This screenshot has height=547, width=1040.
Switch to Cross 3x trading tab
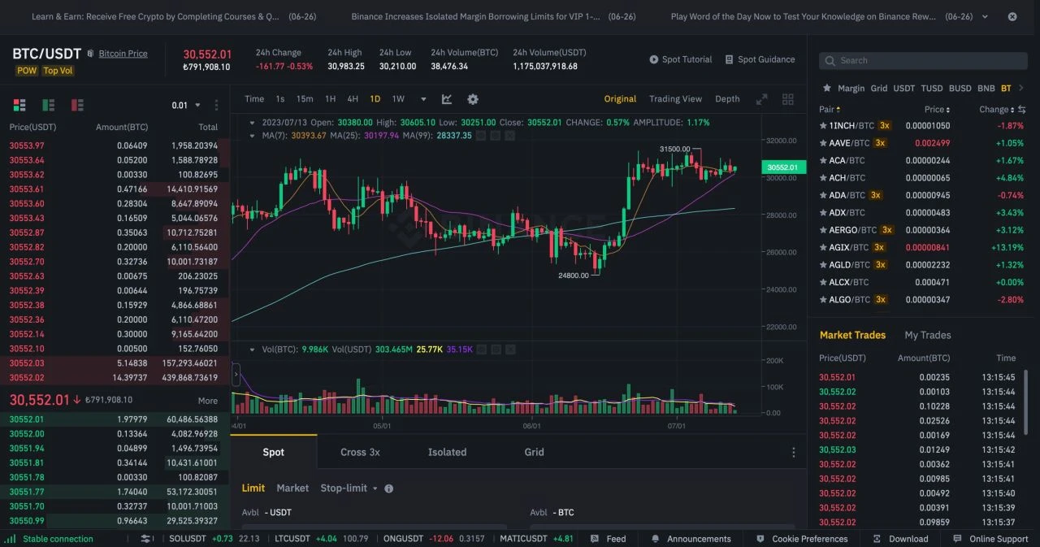point(360,452)
